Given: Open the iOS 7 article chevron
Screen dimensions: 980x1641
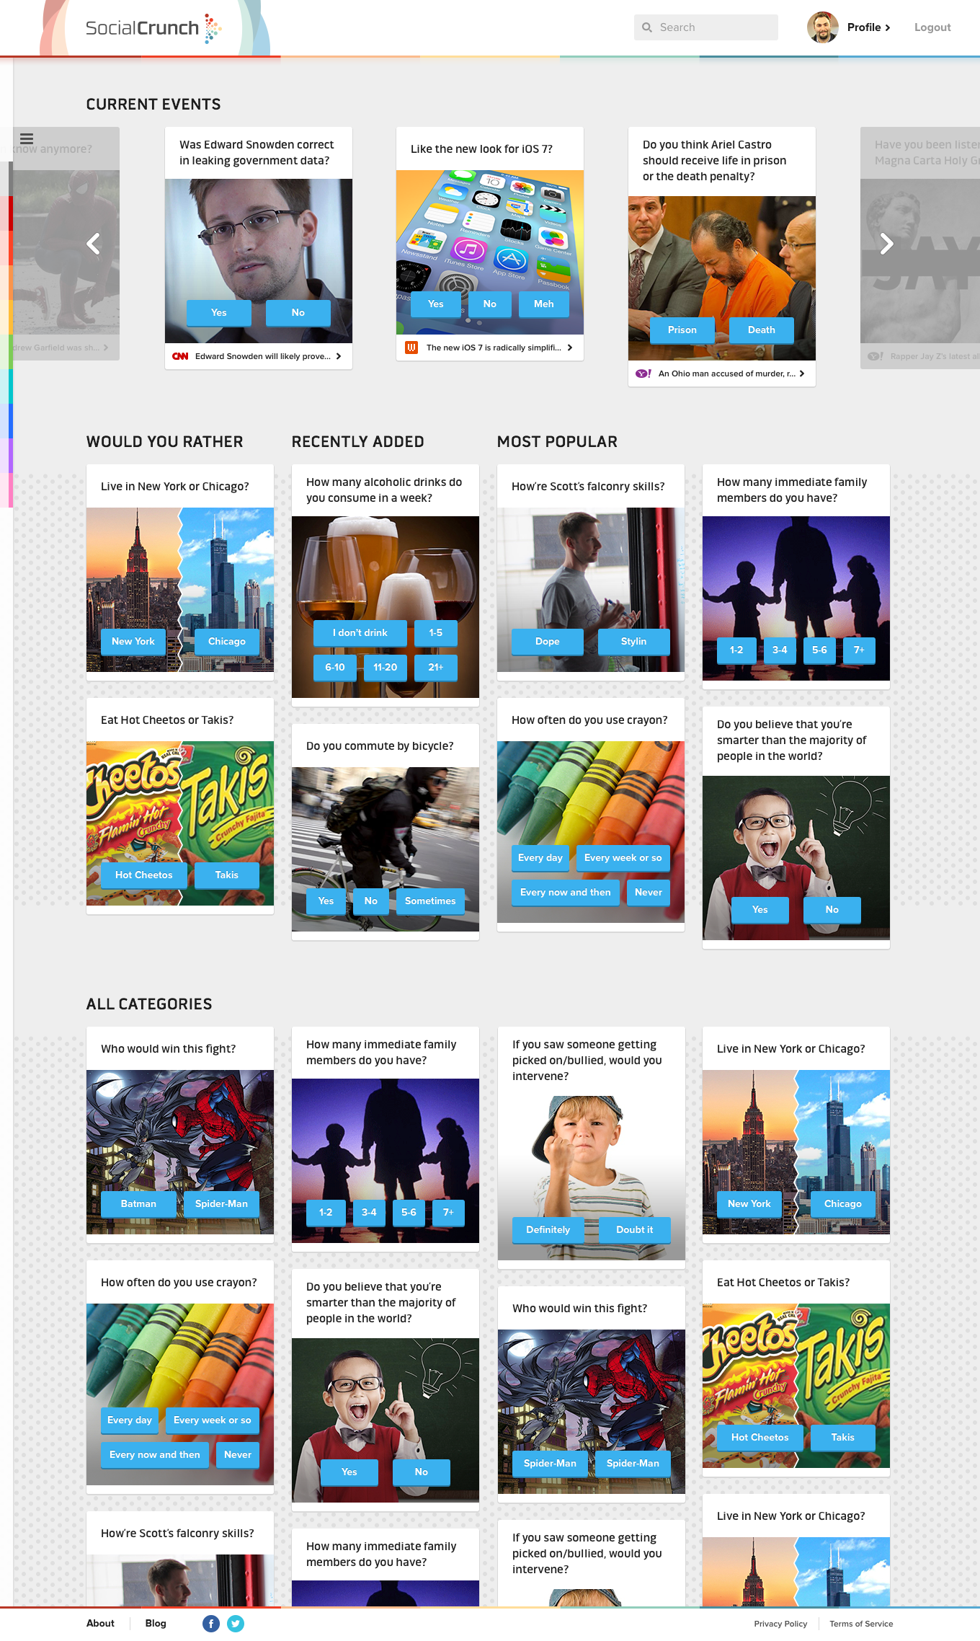Looking at the screenshot, I should 570,348.
